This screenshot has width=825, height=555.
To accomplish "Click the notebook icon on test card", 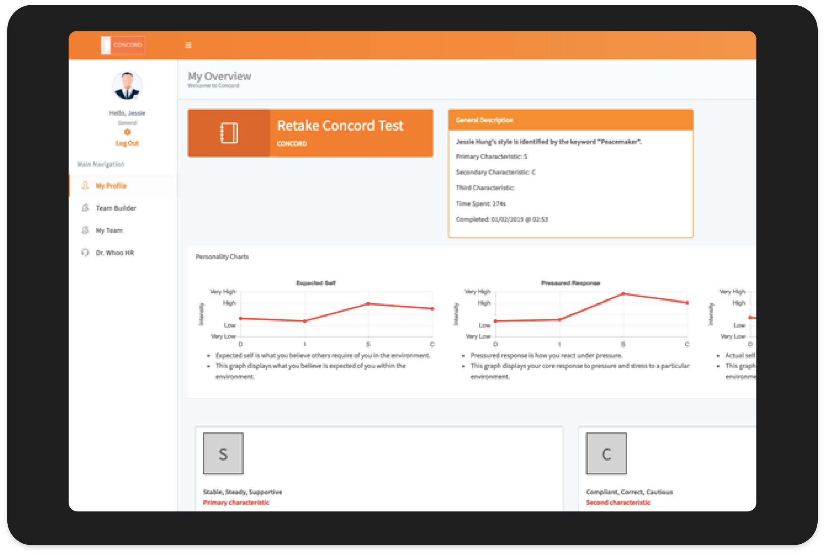I will [x=229, y=133].
